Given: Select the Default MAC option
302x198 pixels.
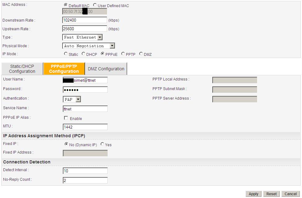Looking at the screenshot, I should click(x=66, y=5).
